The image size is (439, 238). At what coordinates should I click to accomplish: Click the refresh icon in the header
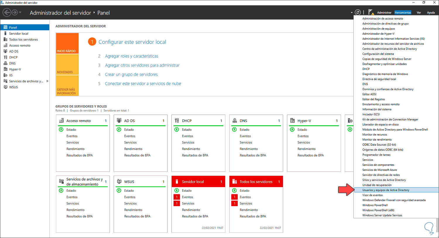(358, 12)
